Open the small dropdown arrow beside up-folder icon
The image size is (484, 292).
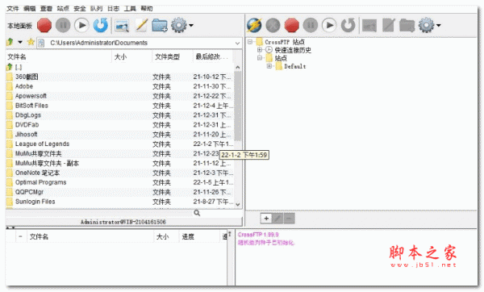(20, 42)
